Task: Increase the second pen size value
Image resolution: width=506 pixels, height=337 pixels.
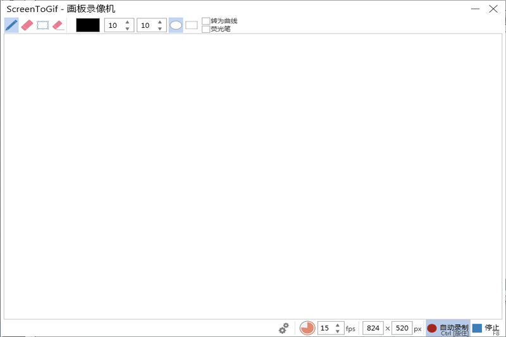Action: (x=160, y=22)
